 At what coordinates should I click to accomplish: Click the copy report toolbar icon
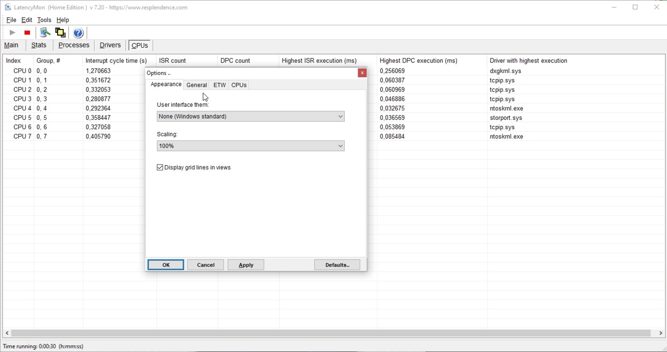(60, 32)
